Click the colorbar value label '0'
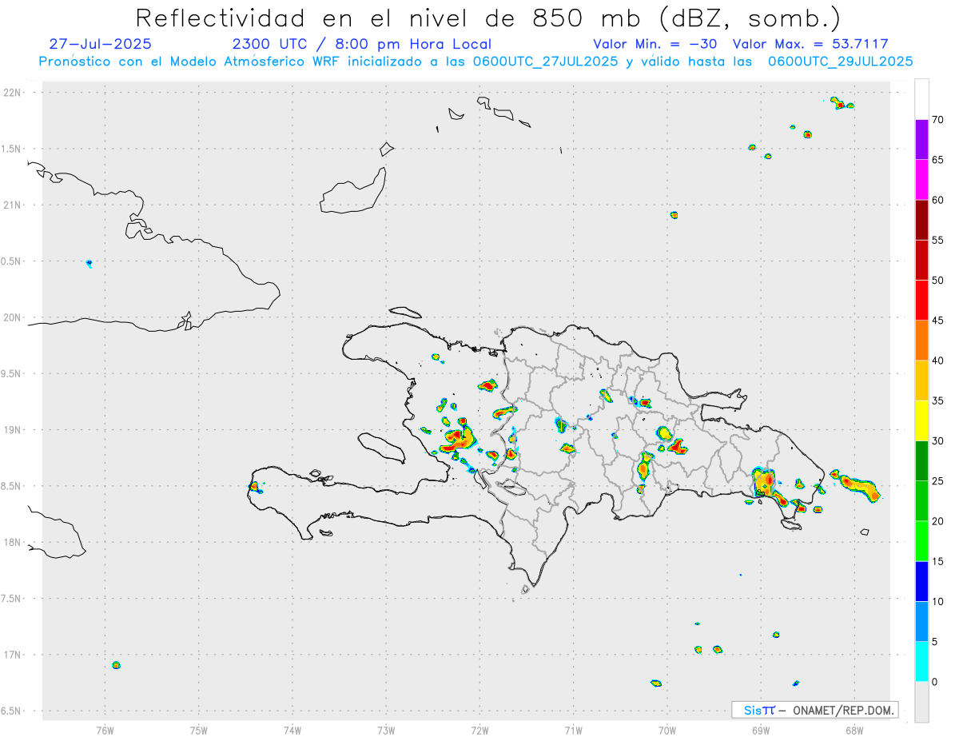The width and height of the screenshot is (959, 741). [x=935, y=682]
